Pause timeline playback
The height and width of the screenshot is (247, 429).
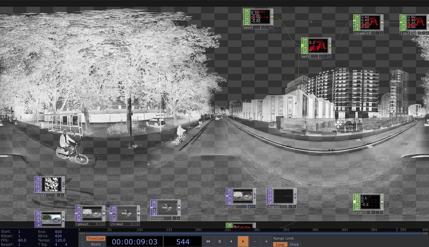[220, 241]
